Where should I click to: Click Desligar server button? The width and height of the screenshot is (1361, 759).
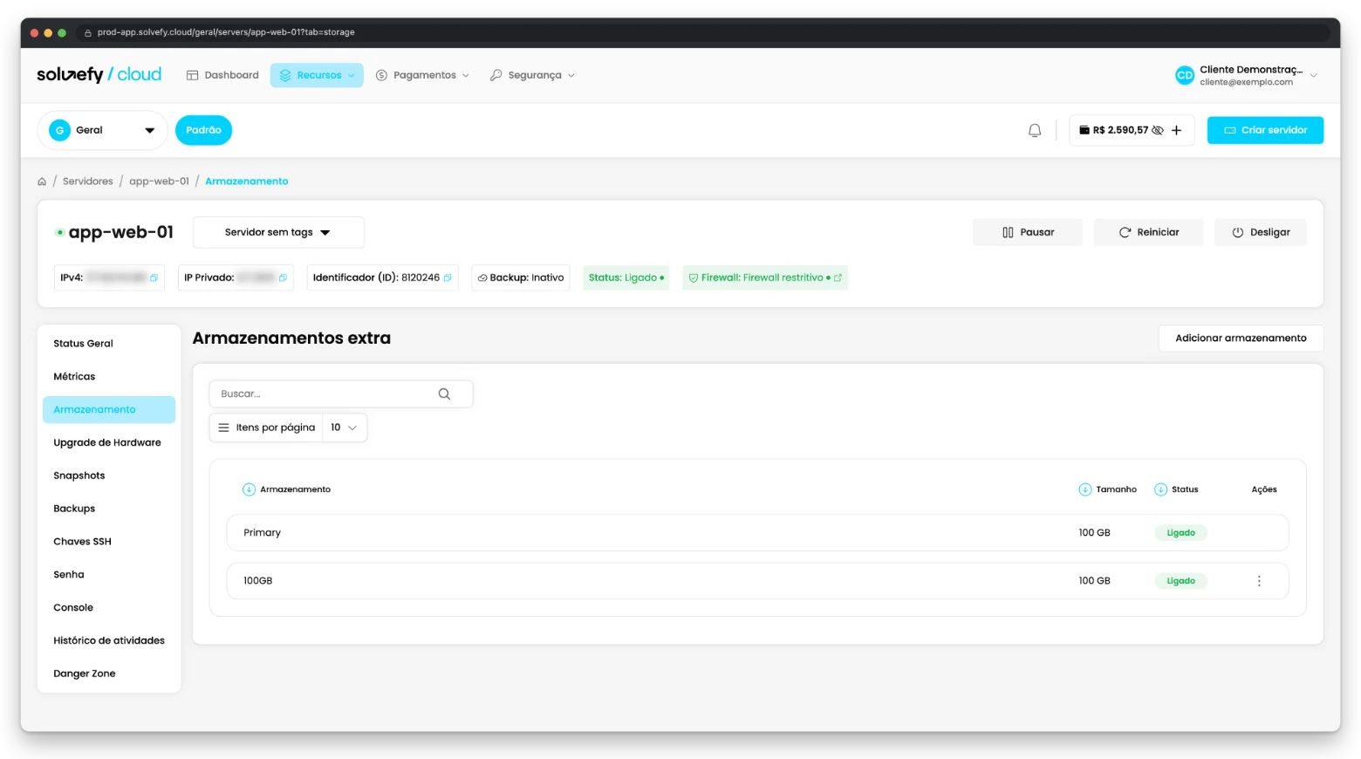coord(1261,232)
